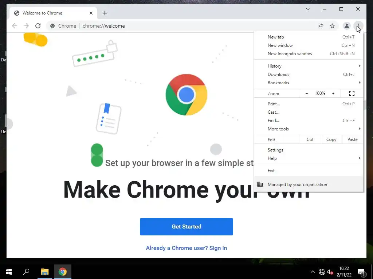
Task: Expand the History submenu
Action: tap(309, 66)
